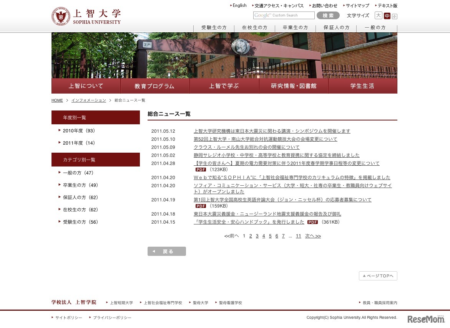Click the Sophia University crest logo
Viewport: 450px width, 328px height.
point(61,16)
